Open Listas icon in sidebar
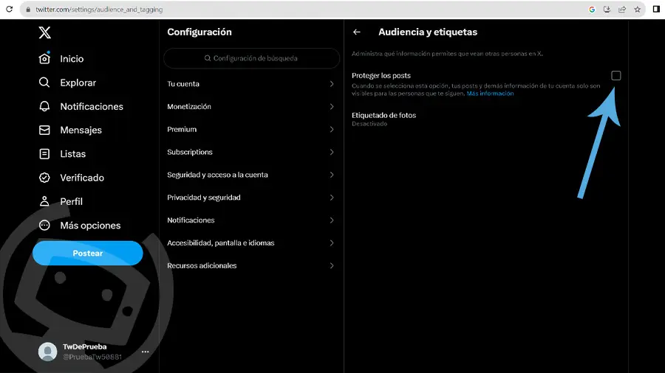 point(44,154)
